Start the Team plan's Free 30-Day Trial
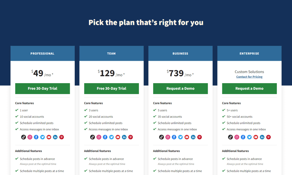 click(x=111, y=88)
